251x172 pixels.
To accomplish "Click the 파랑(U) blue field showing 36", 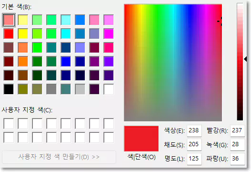I will [238, 159].
